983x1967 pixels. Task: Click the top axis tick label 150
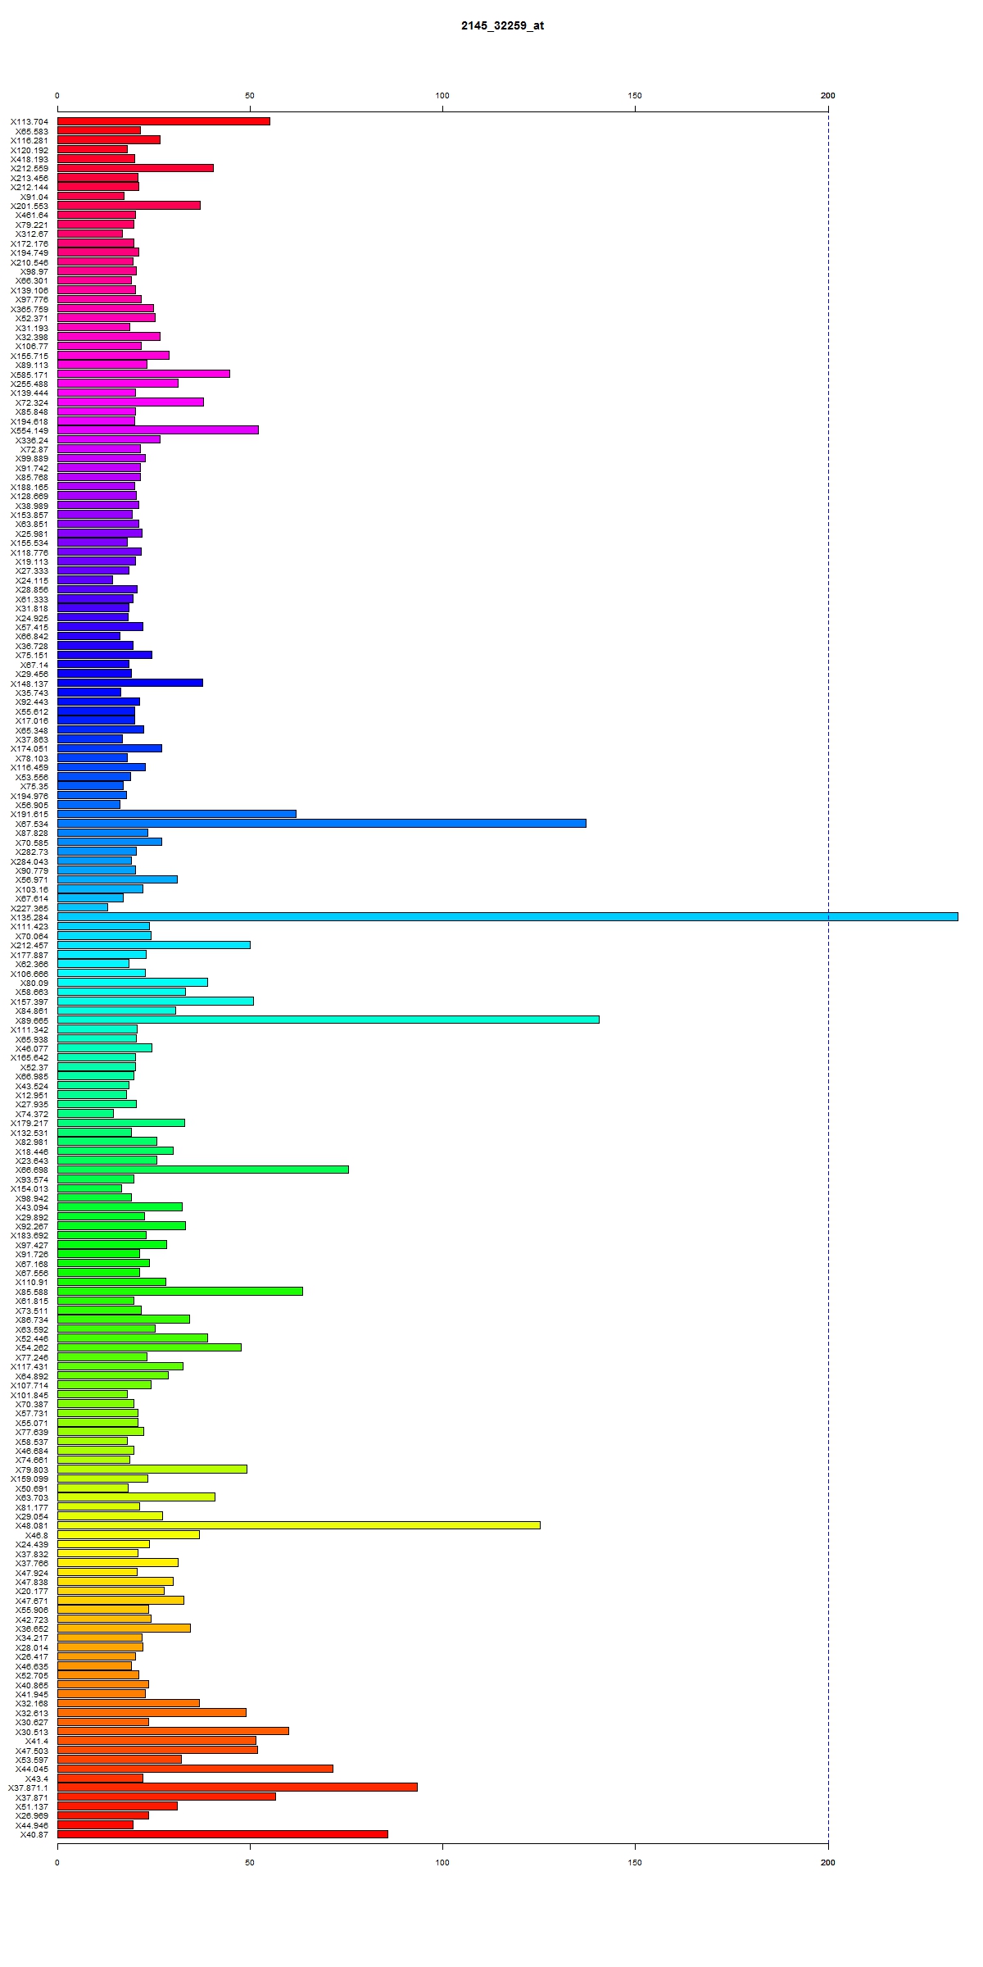(635, 96)
